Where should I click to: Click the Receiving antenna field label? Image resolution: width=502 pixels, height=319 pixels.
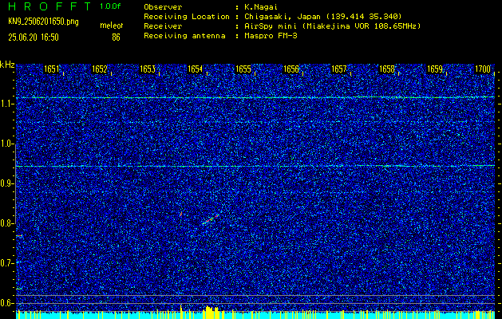(184, 36)
